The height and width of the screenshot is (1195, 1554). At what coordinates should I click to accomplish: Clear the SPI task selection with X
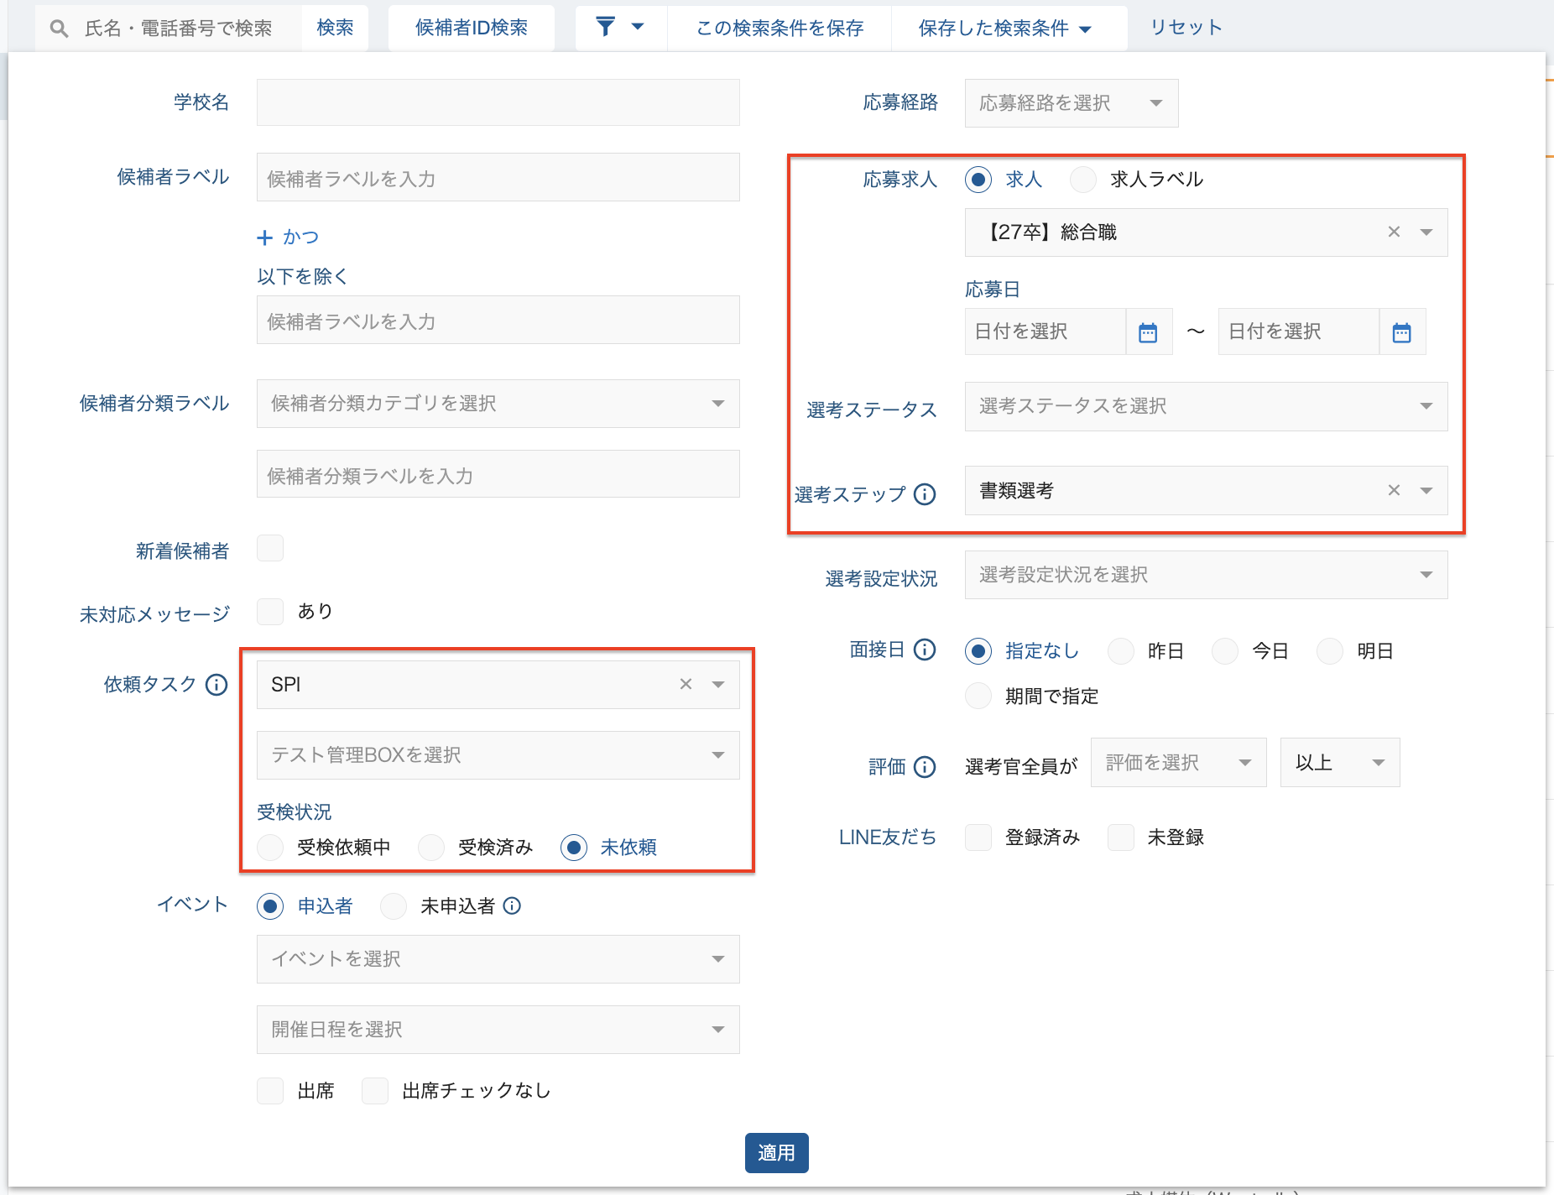pos(686,684)
